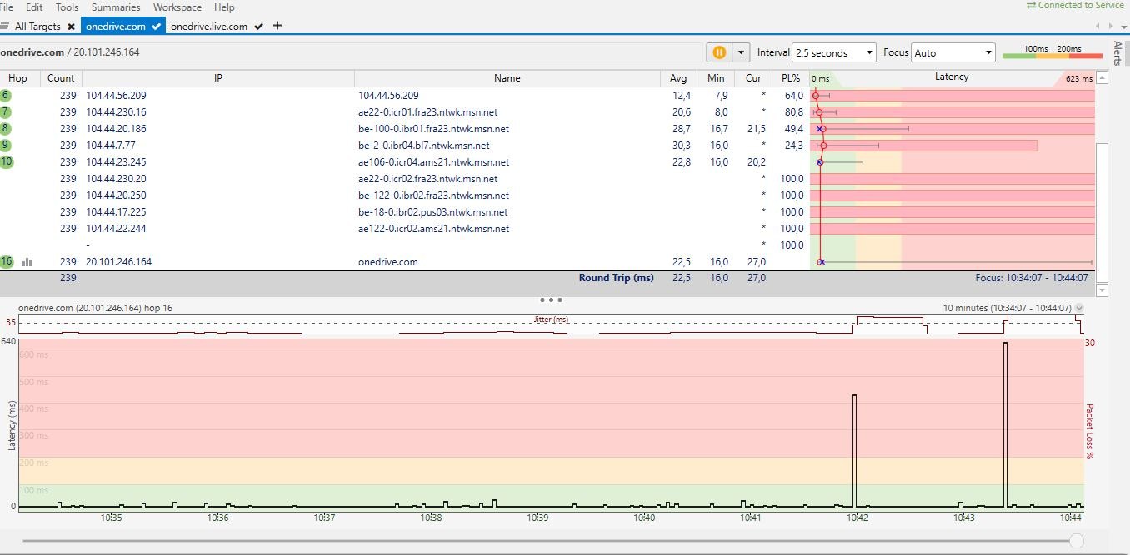
Task: Add a new target with the plus icon
Action: click(x=277, y=26)
